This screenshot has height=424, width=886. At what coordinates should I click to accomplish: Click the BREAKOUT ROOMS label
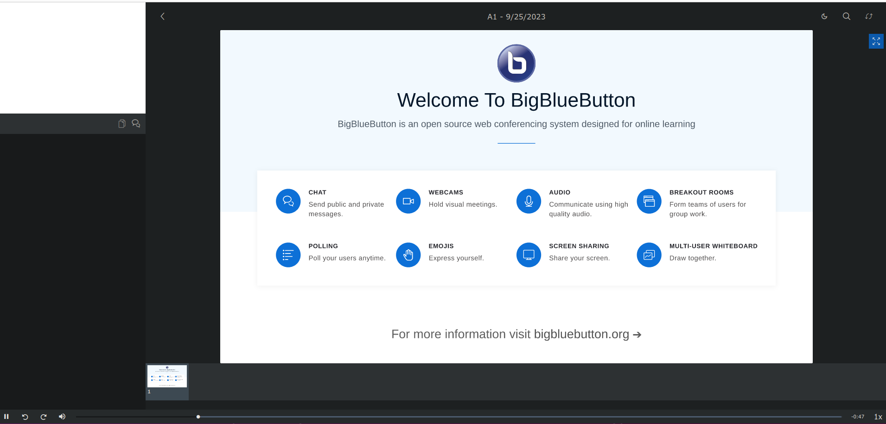click(701, 192)
